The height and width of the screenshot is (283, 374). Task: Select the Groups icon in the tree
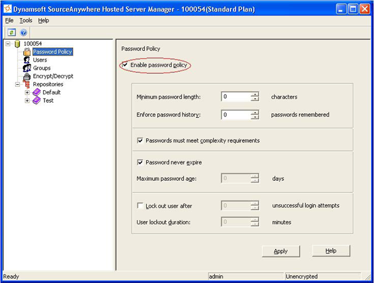click(26, 68)
